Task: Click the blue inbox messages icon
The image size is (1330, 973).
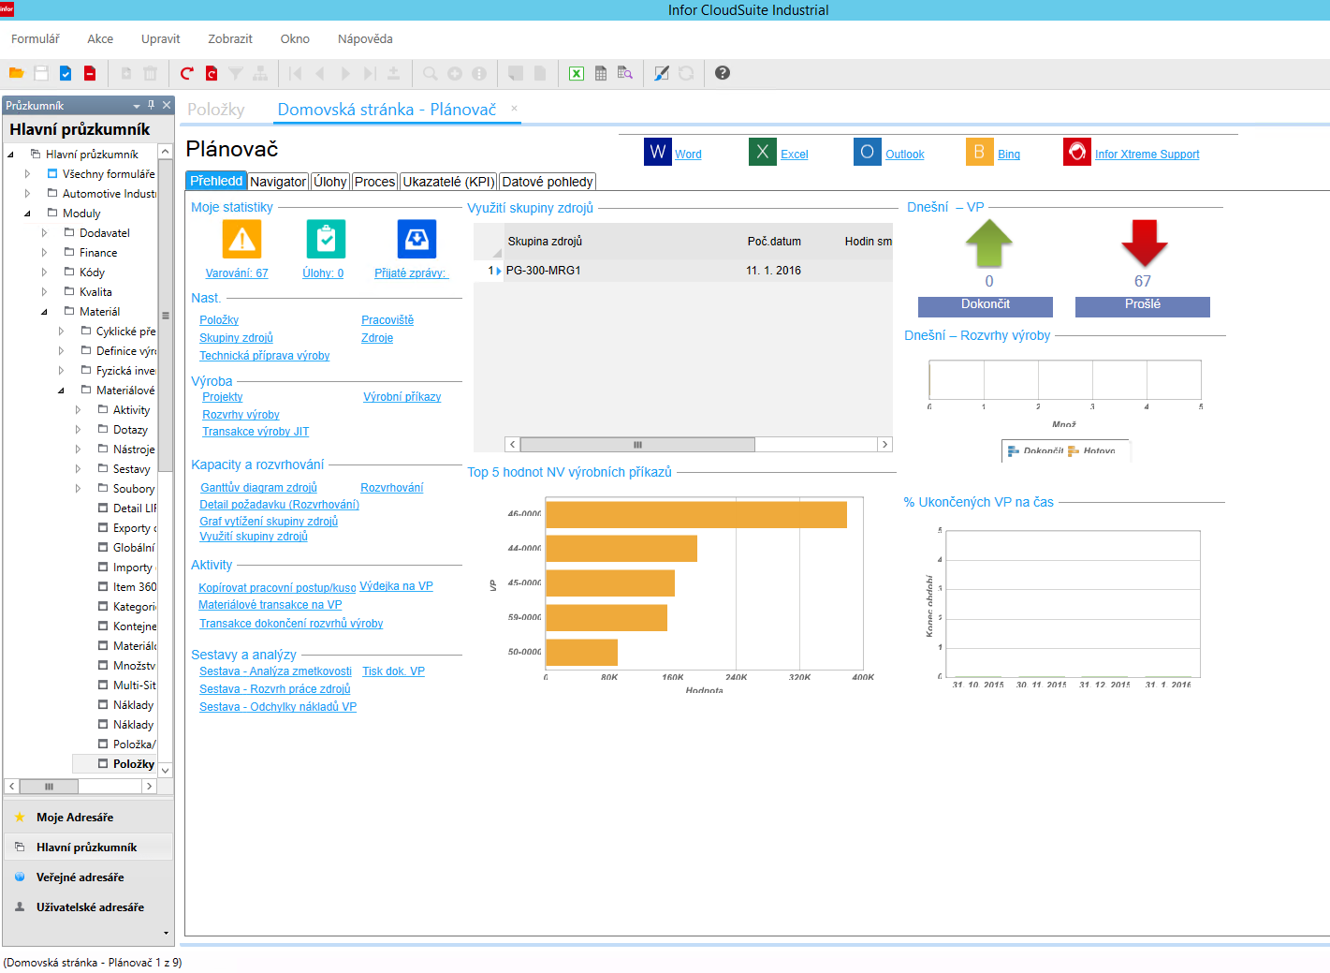Action: (x=417, y=239)
